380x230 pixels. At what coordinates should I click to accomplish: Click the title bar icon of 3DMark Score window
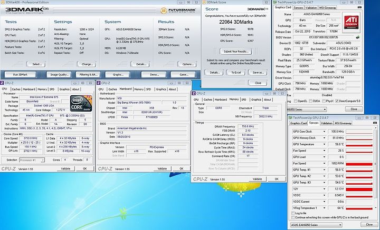point(204,2)
